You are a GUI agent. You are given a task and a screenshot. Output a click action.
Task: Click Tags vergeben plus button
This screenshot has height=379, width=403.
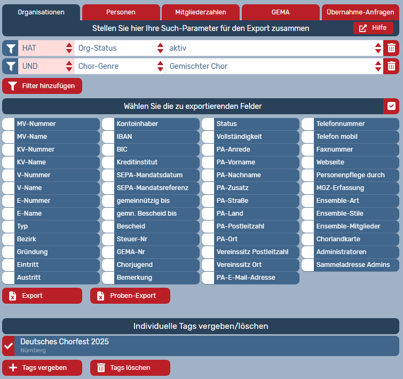click(42, 368)
